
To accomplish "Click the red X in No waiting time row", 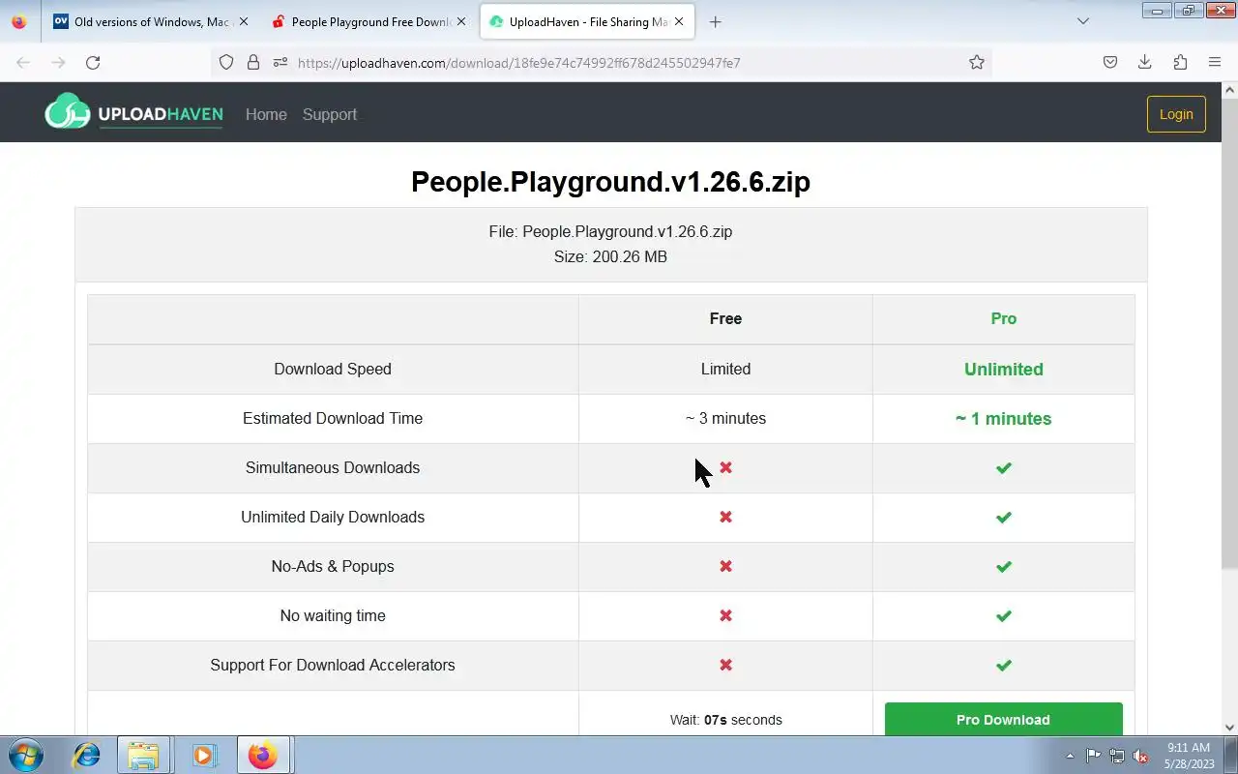I will tap(725, 615).
